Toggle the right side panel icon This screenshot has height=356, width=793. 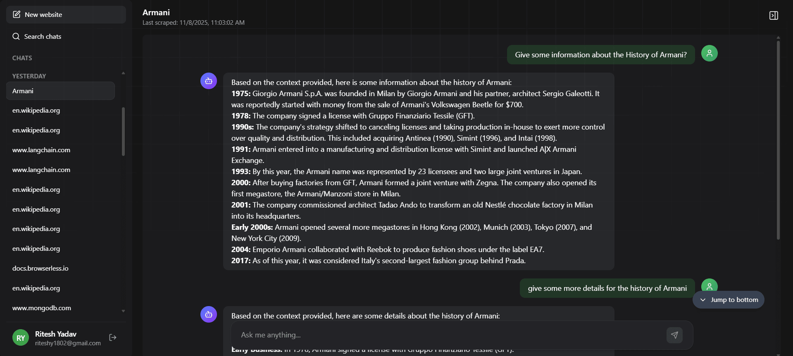coord(774,16)
